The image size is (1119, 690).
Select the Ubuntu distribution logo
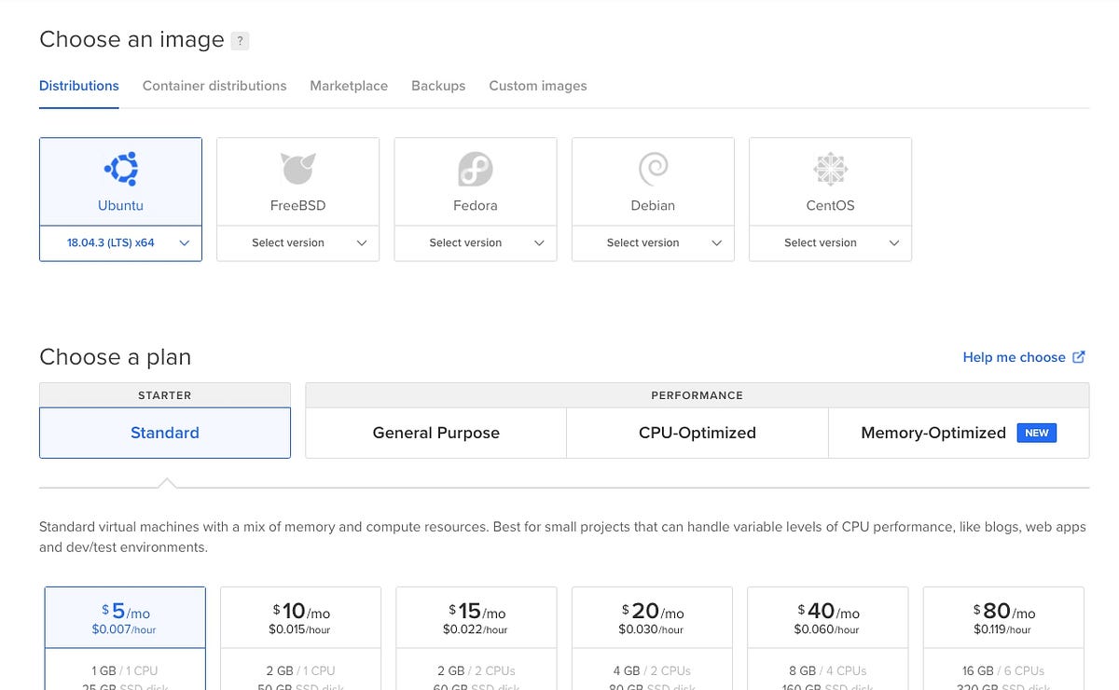[x=120, y=168]
